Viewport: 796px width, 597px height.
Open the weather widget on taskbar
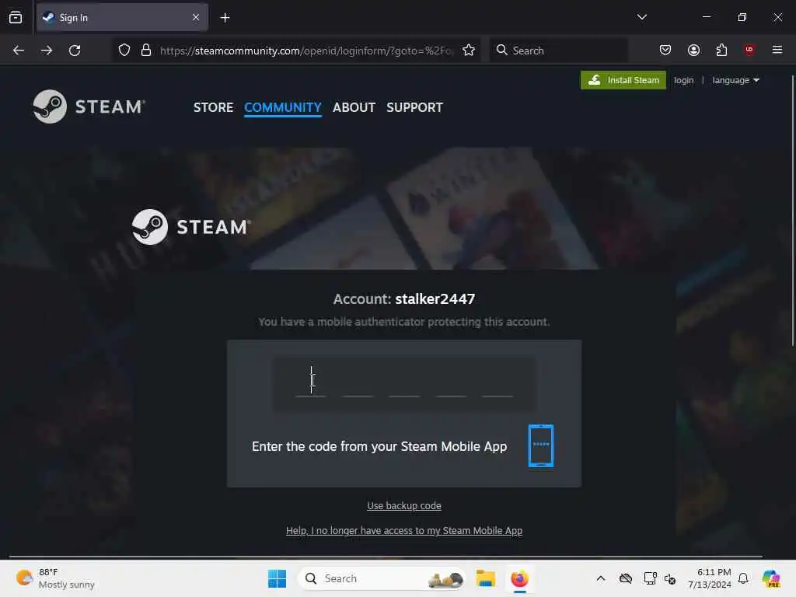point(55,578)
